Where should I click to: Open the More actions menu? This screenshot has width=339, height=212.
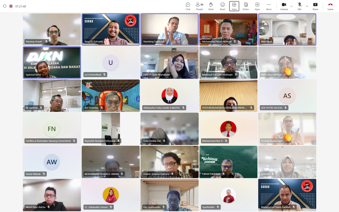269,6
